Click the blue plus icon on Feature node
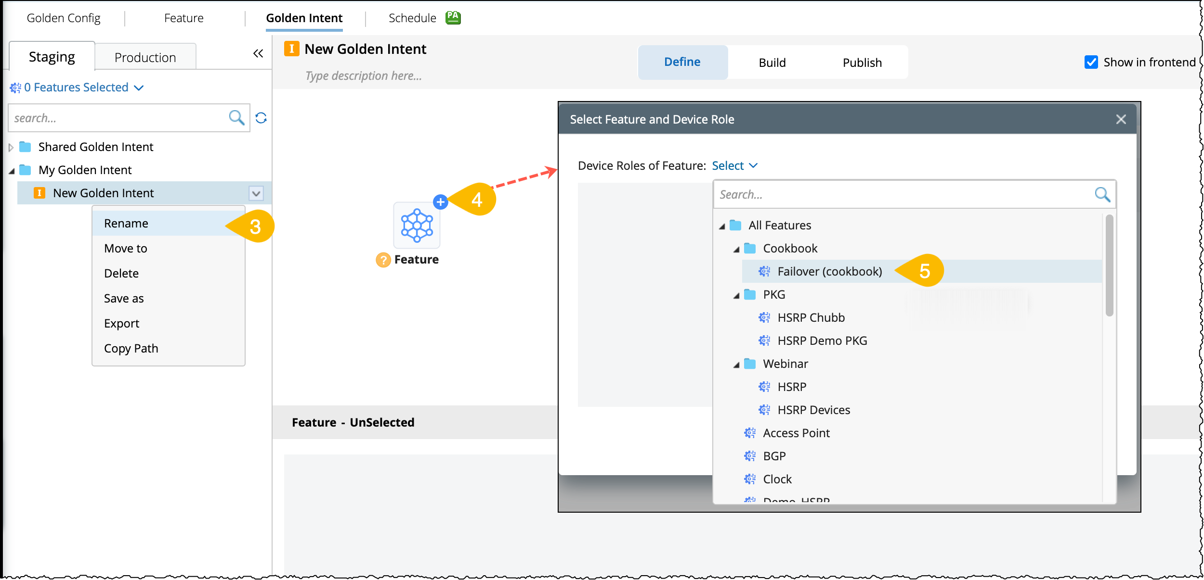The width and height of the screenshot is (1204, 580). 440,202
